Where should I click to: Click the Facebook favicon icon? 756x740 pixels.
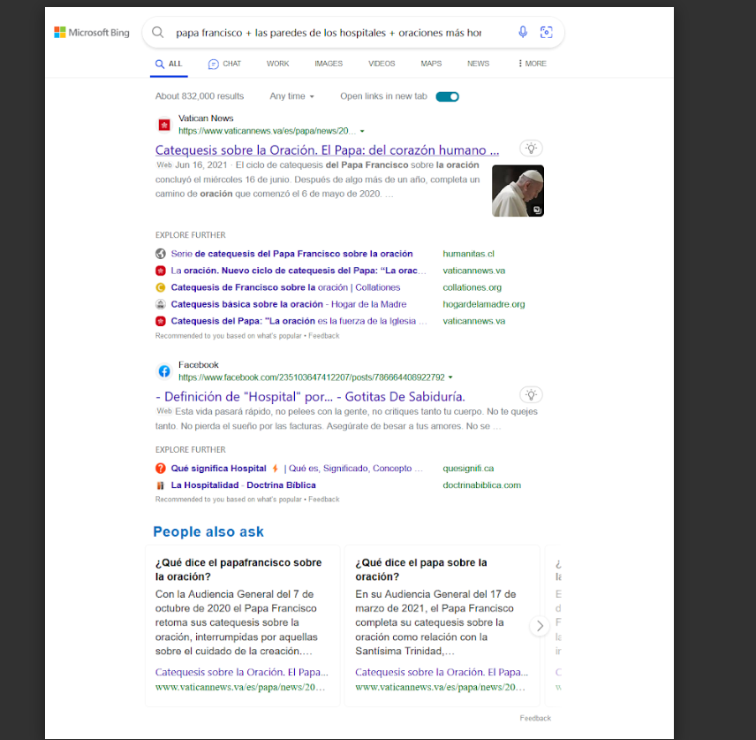pos(163,371)
